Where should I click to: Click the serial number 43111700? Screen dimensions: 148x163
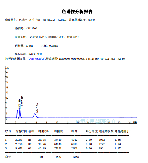32,28
